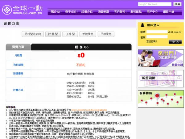This screenshot has width=185, height=139.
Task: Open the 設備介紹 menu item
Action: point(87,12)
